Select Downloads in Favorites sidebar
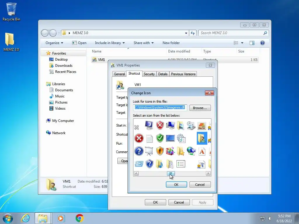 click(64, 66)
